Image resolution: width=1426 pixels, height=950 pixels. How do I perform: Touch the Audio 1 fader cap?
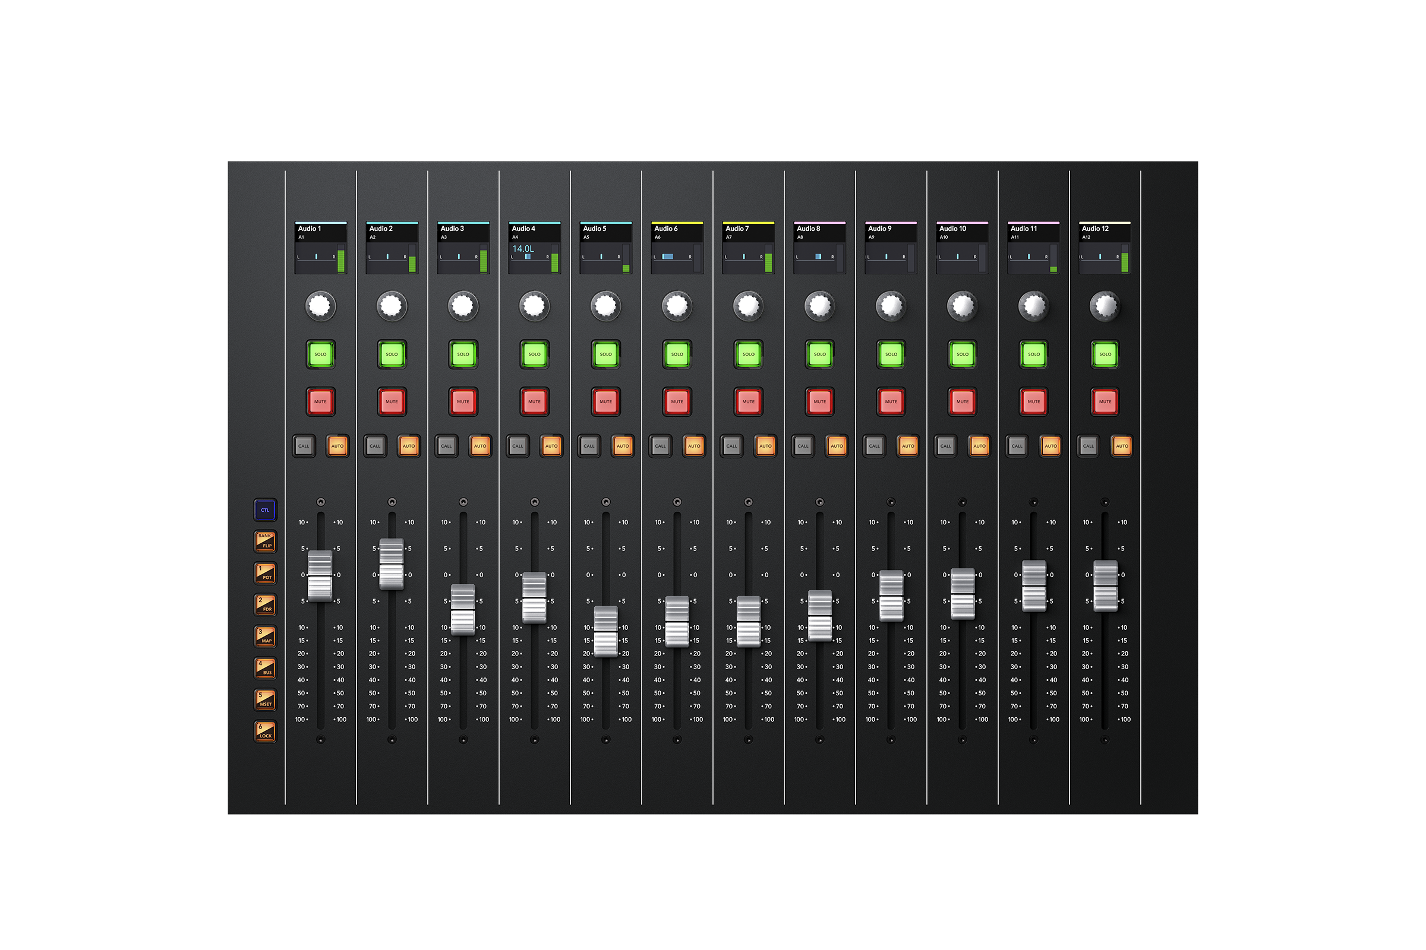320,576
